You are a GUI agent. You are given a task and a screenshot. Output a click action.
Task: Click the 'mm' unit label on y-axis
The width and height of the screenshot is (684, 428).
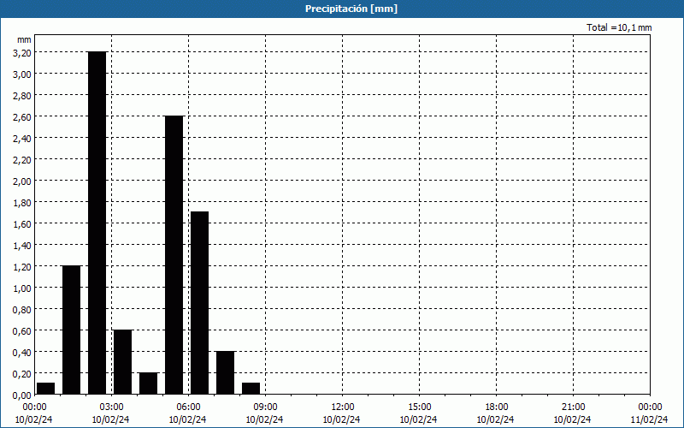(x=25, y=39)
